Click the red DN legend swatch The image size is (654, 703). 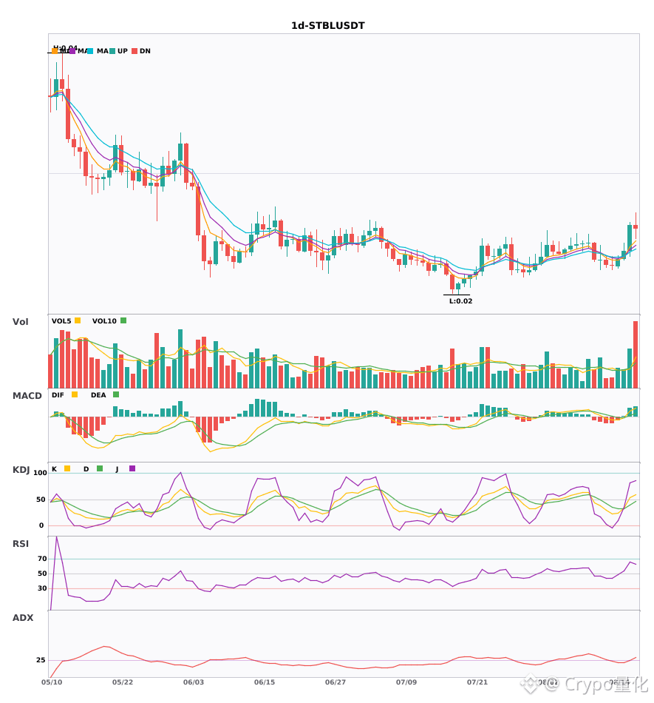134,51
